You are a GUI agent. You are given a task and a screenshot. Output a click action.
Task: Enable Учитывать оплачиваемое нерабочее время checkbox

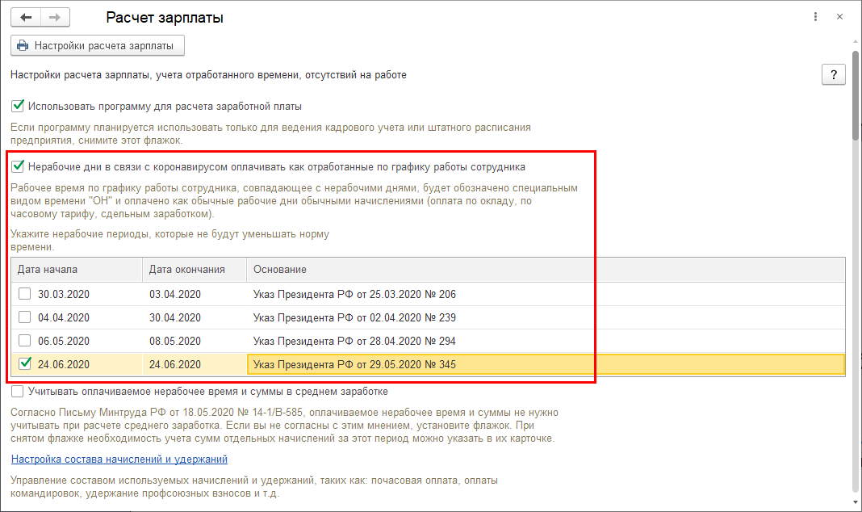pos(17,392)
